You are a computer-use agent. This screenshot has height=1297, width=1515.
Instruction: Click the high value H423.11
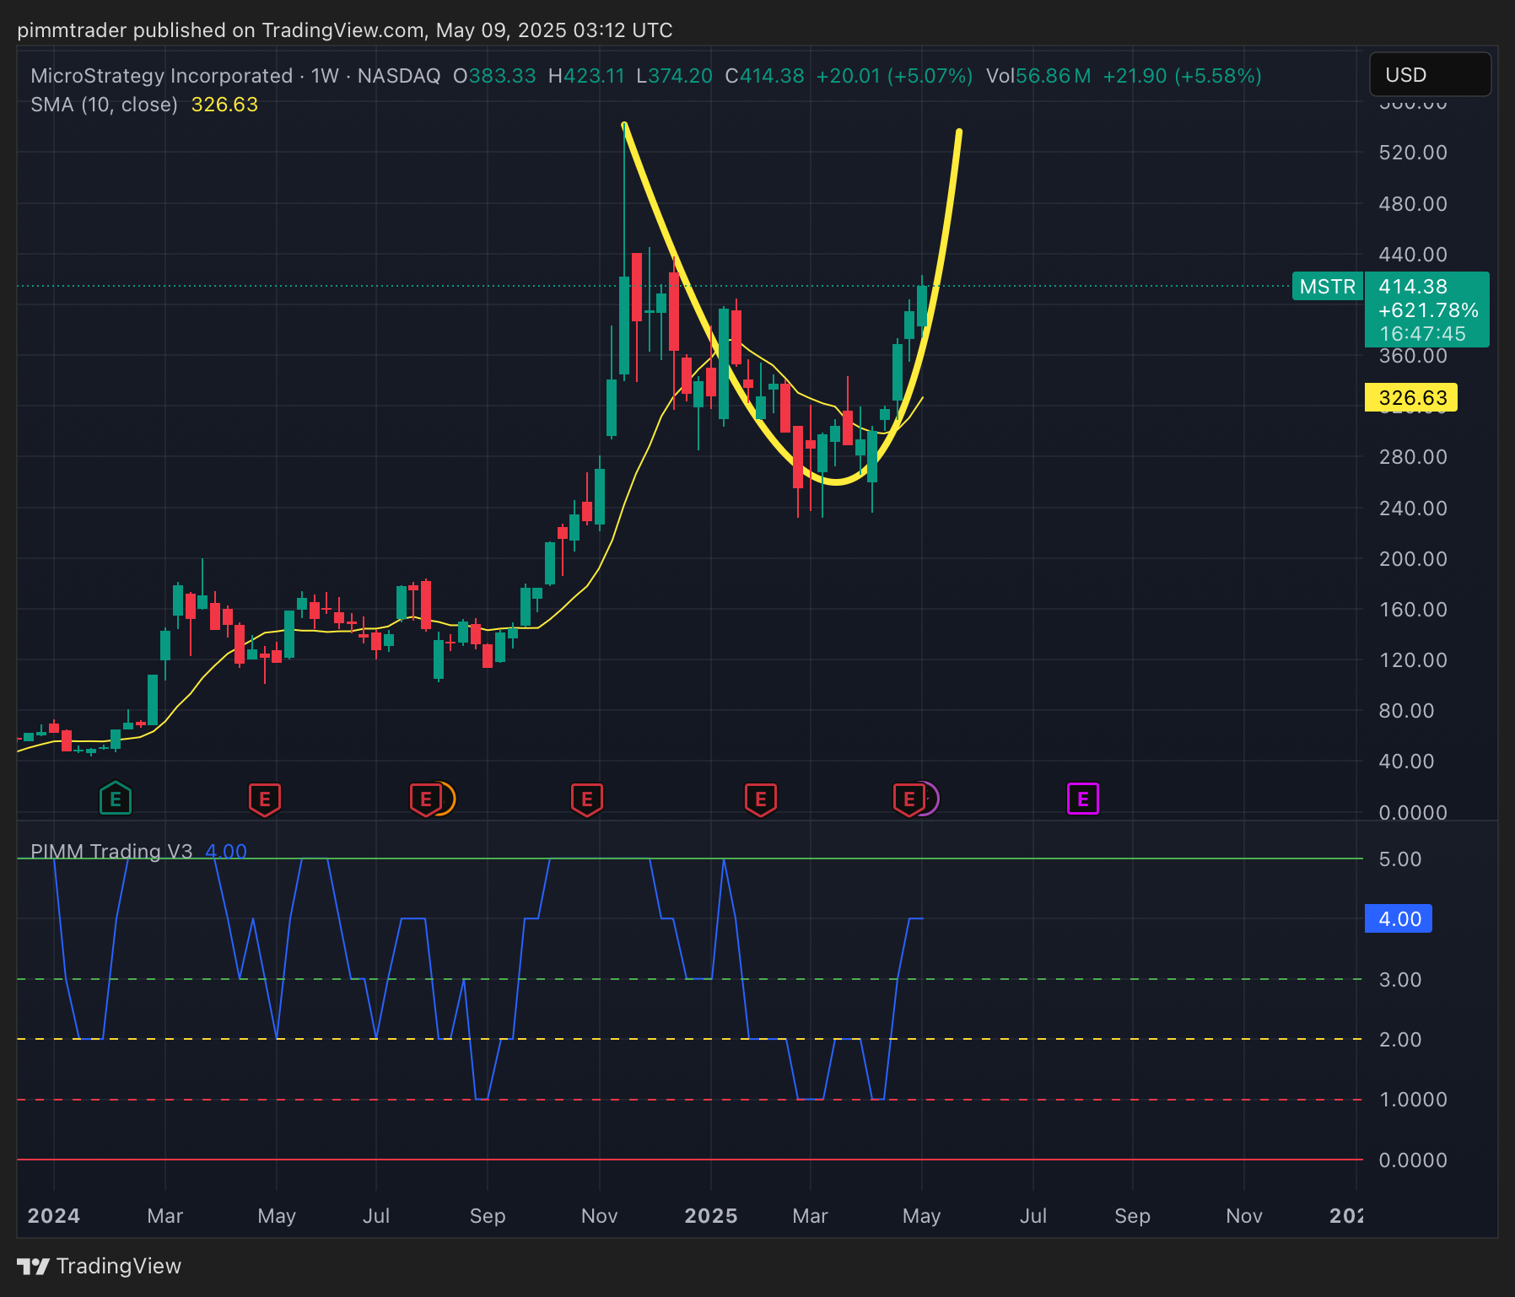point(586,76)
